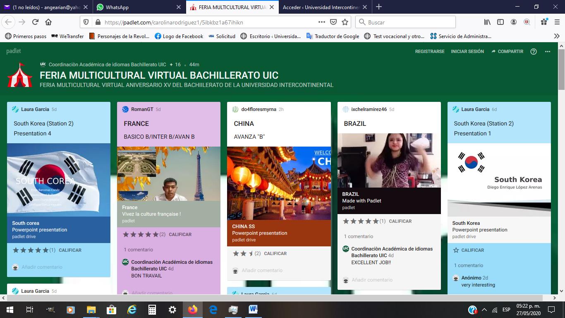Expand the bookmarks toolbar overflow chevron
Image resolution: width=565 pixels, height=318 pixels.
[557, 36]
